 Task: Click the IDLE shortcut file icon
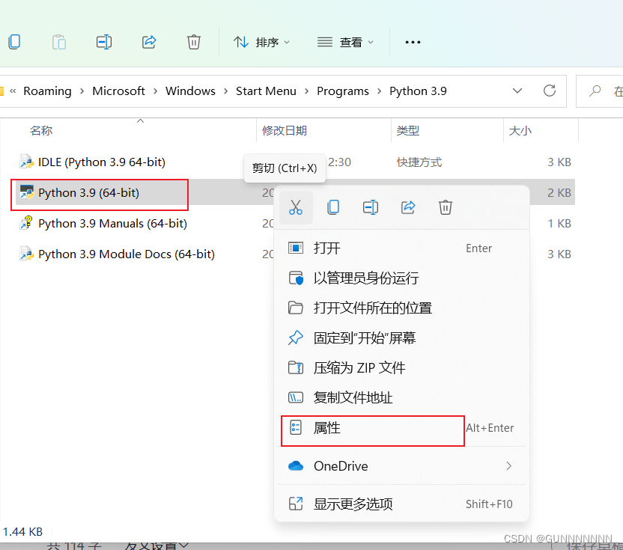coord(27,162)
